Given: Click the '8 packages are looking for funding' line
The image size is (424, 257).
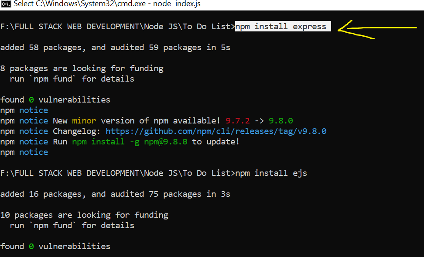Looking at the screenshot, I should pyautogui.click(x=82, y=69).
